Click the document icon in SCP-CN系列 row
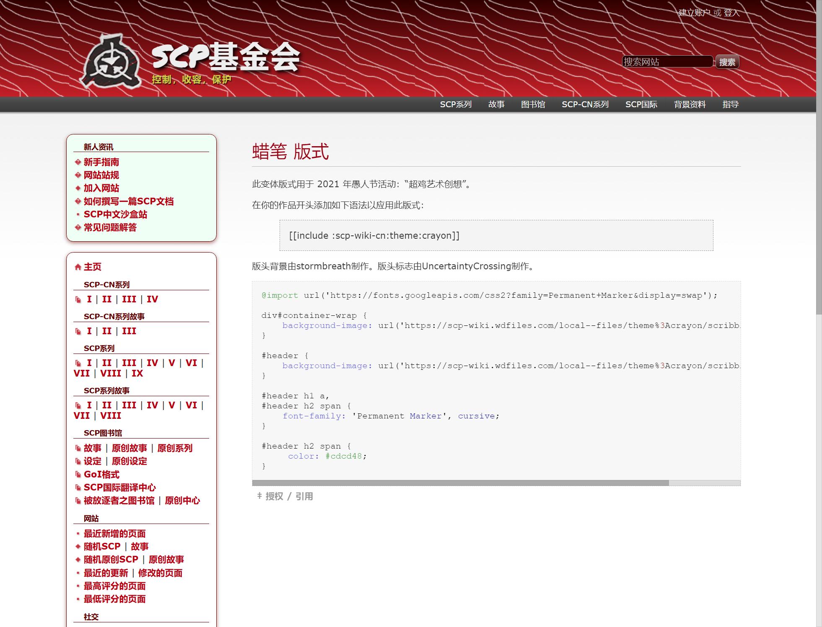The height and width of the screenshot is (627, 822). point(78,299)
